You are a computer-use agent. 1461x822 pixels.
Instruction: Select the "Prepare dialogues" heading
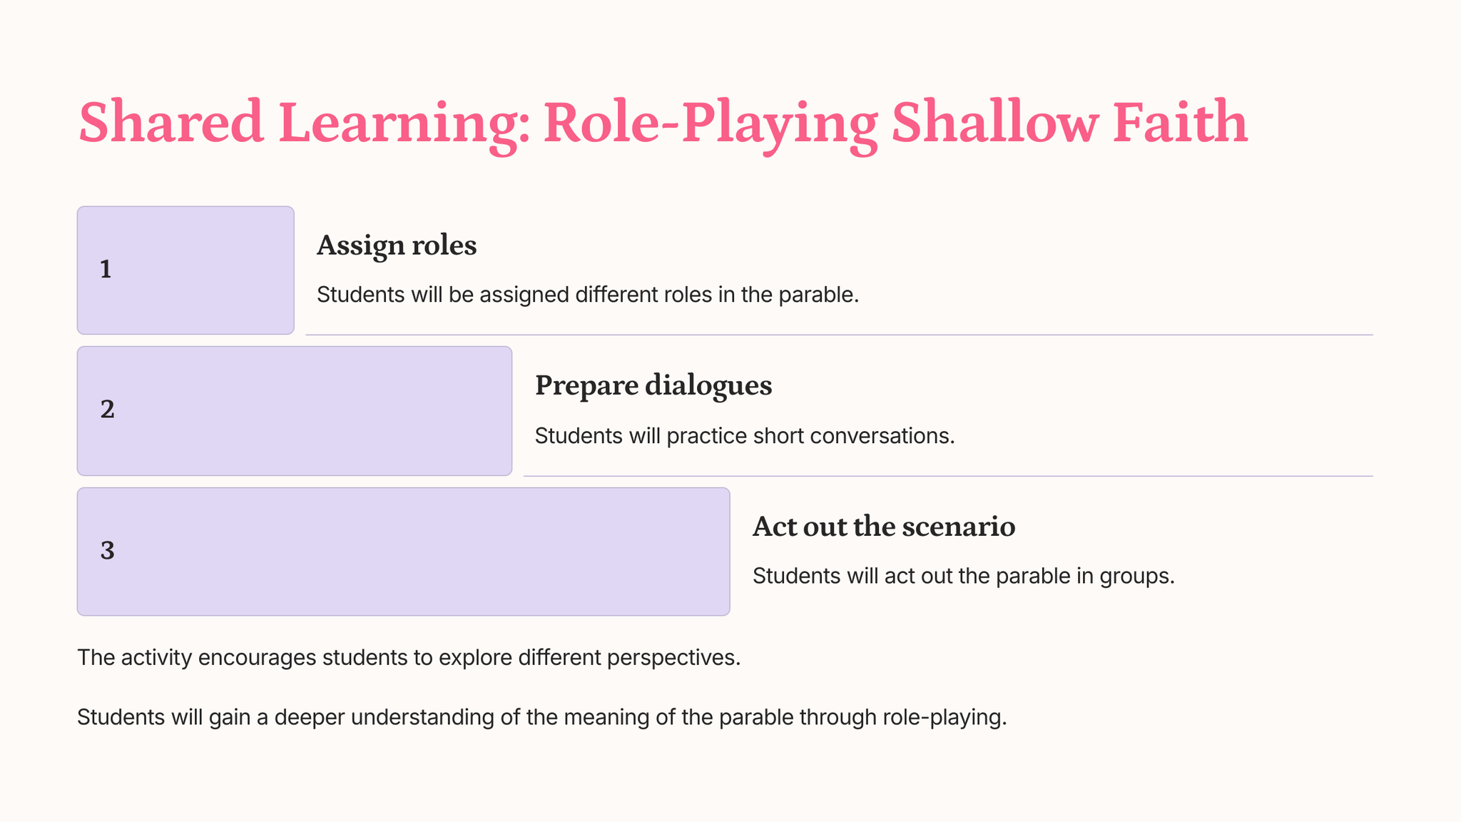653,386
